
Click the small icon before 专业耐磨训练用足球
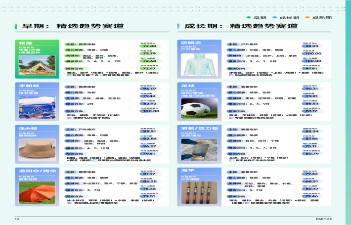pyautogui.click(x=230, y=117)
